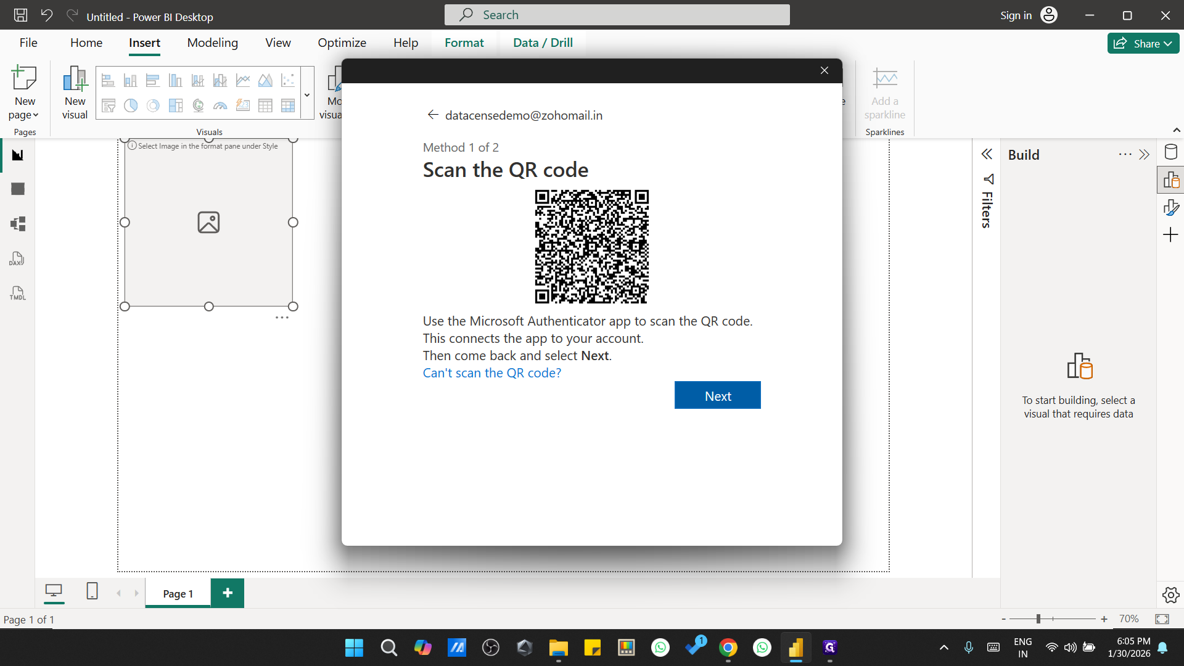Open the Format visual pane with the brush icon
Image resolution: width=1184 pixels, height=666 pixels.
(x=1172, y=207)
